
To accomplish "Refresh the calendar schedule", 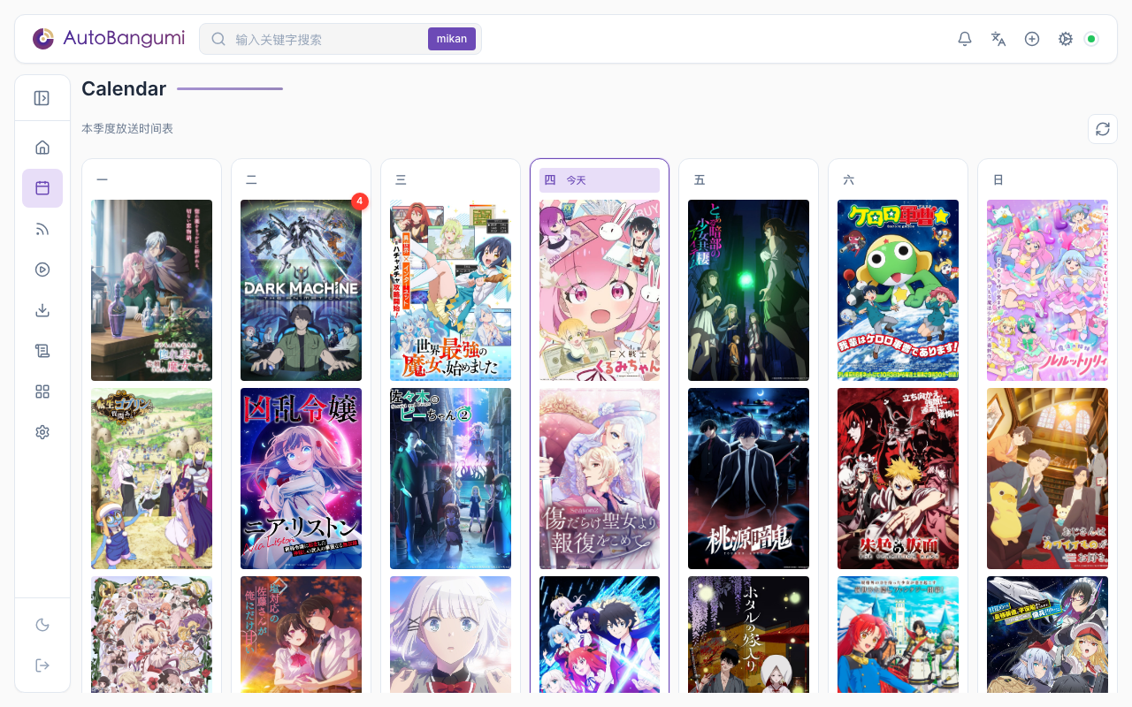I will (x=1103, y=129).
